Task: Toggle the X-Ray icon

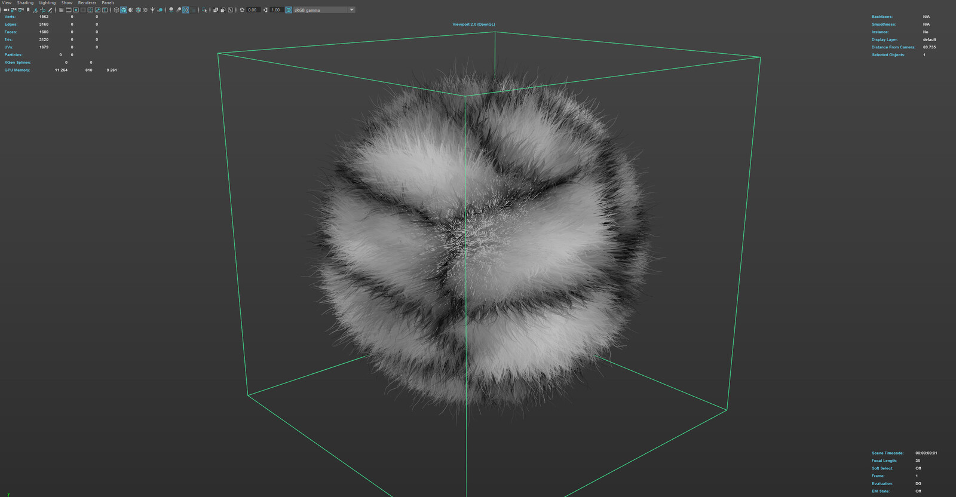Action: [216, 10]
